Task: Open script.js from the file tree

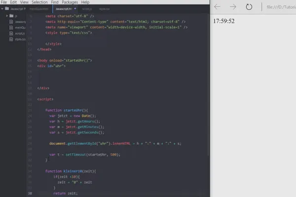Action: point(20,33)
